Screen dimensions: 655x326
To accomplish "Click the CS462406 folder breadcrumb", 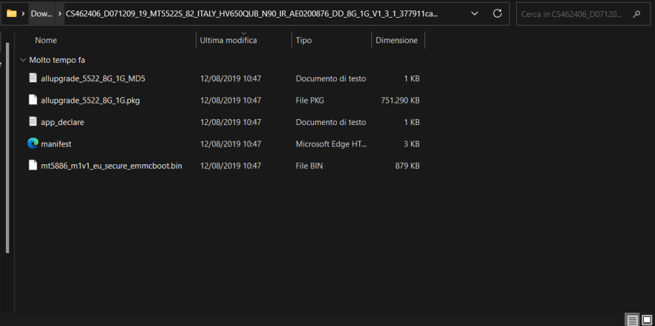I will [252, 14].
